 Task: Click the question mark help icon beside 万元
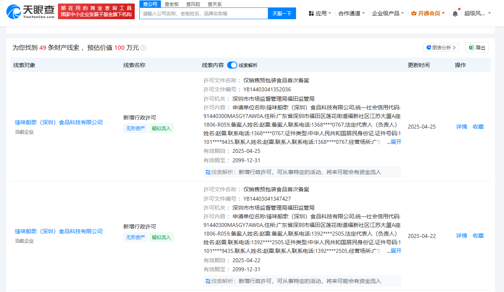[x=143, y=48]
